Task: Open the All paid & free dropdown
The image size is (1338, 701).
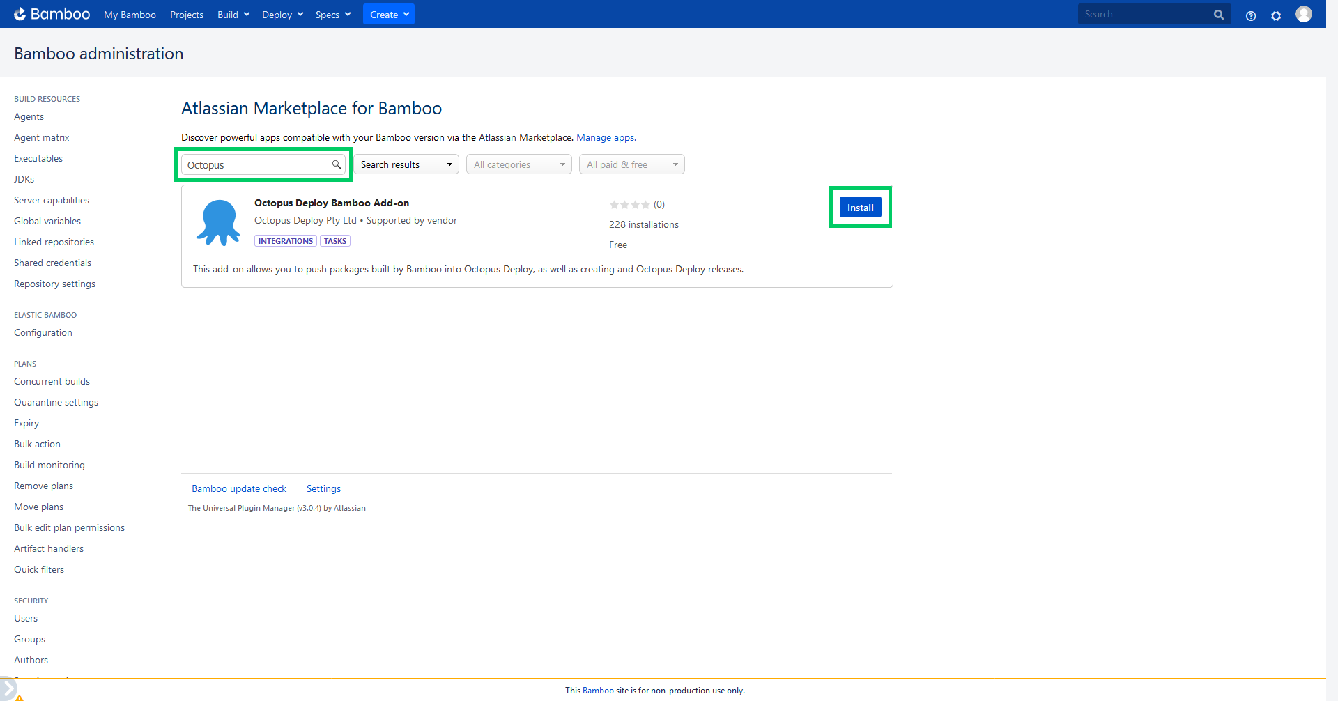Action: [632, 164]
